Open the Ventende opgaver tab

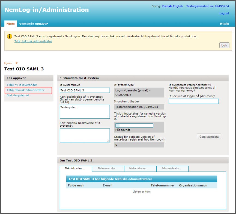33,24
